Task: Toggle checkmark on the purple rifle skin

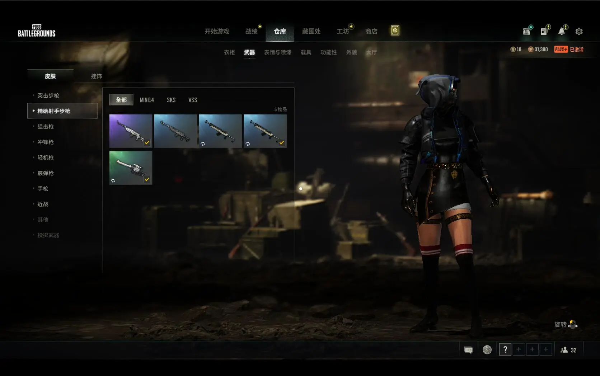Action: click(147, 142)
